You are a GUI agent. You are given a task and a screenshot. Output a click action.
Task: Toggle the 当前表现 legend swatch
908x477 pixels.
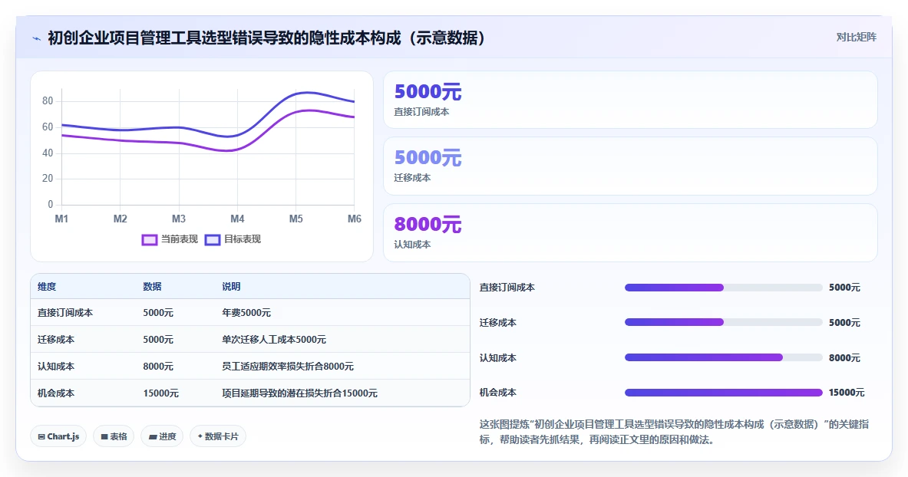pyautogui.click(x=150, y=240)
